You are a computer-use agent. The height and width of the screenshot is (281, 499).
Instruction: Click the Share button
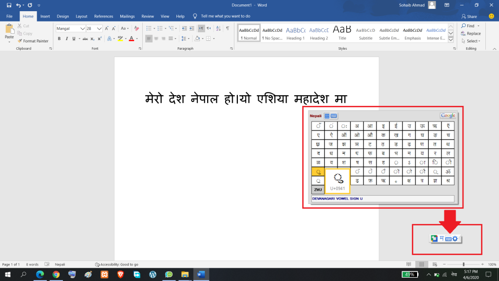click(x=469, y=16)
